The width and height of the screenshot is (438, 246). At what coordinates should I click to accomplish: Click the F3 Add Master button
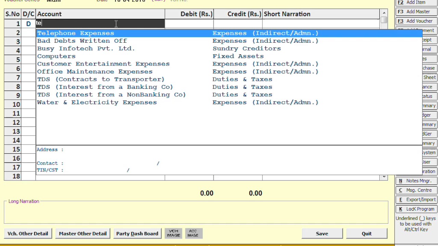click(x=416, y=12)
